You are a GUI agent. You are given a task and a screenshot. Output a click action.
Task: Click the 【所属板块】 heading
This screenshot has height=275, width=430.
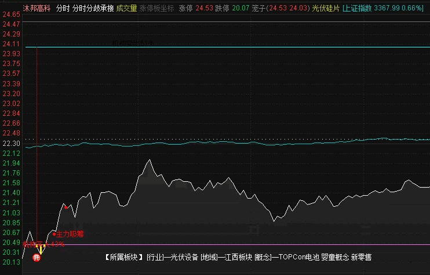124,257
